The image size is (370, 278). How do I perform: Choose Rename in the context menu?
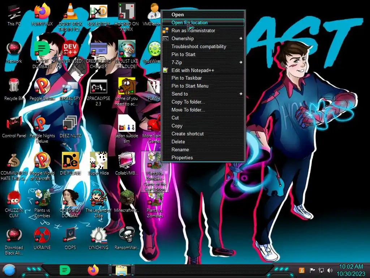tap(203, 149)
